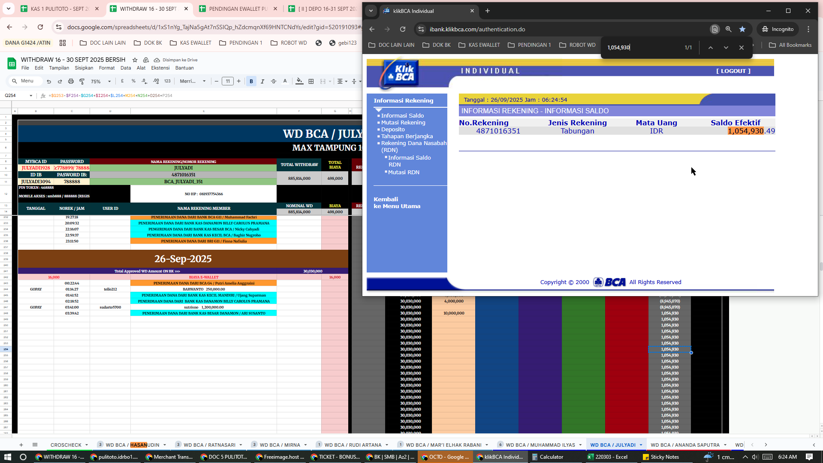Open the File menu in Sheets
Image resolution: width=823 pixels, height=463 pixels.
pyautogui.click(x=25, y=68)
